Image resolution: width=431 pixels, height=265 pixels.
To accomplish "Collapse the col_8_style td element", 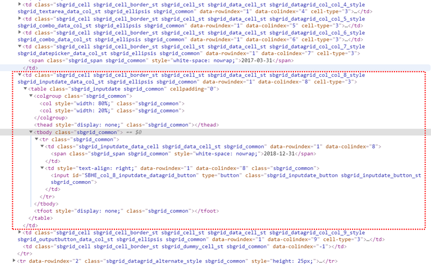I will 19,75.
